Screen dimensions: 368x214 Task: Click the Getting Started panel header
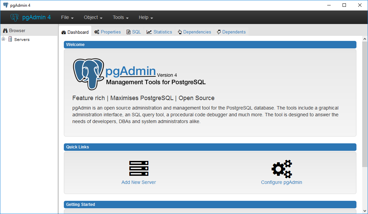[x=210, y=205]
